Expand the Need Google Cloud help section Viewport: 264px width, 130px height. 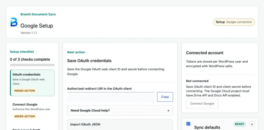click(x=120, y=110)
